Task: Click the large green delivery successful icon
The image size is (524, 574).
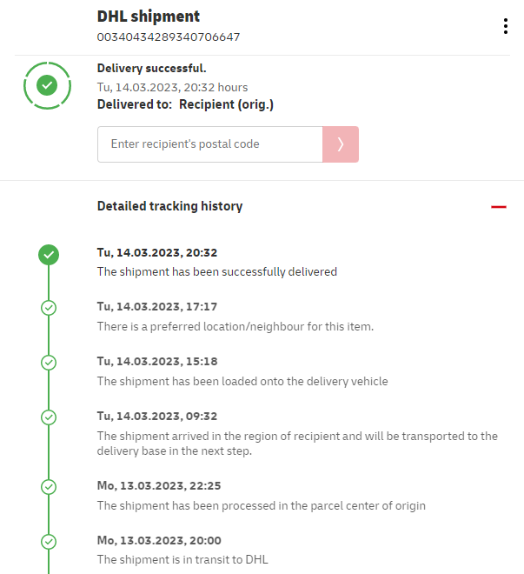Action: pyautogui.click(x=48, y=85)
